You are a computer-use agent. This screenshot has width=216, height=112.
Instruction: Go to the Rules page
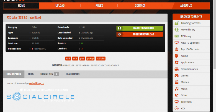99,6
